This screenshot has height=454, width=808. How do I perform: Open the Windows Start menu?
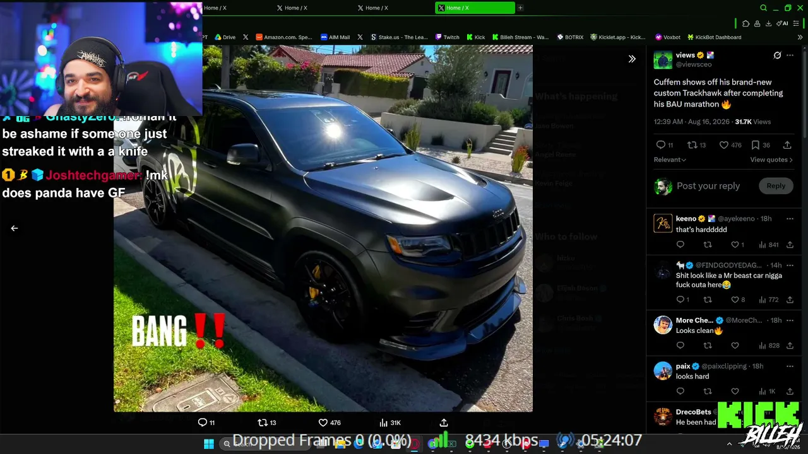[209, 444]
